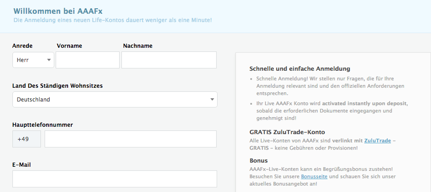Click the Nachname input field
The height and width of the screenshot is (192, 431).
tap(169, 60)
